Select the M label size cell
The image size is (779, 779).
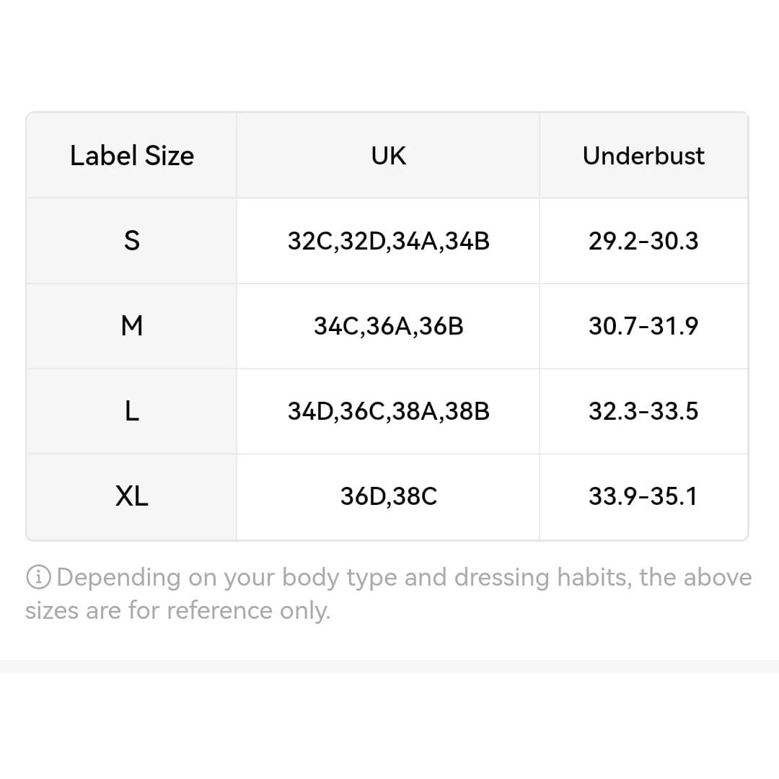tap(132, 327)
